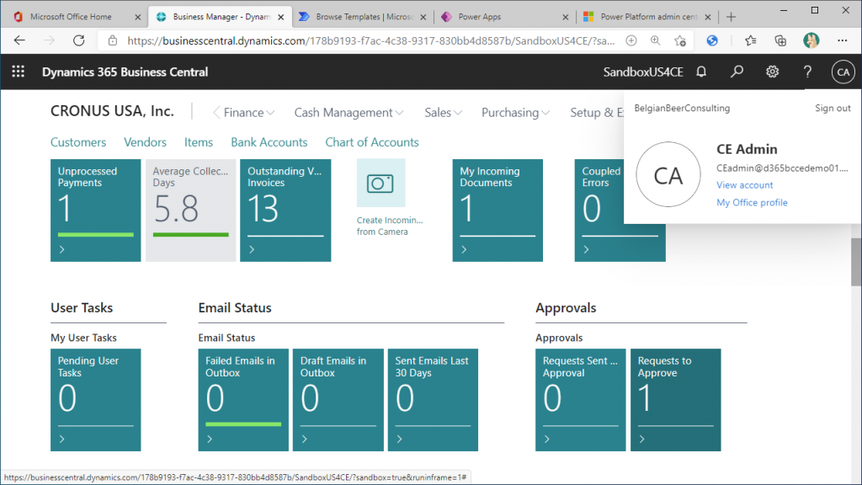This screenshot has height=485, width=862.
Task: Open a new browser tab
Action: (731, 17)
